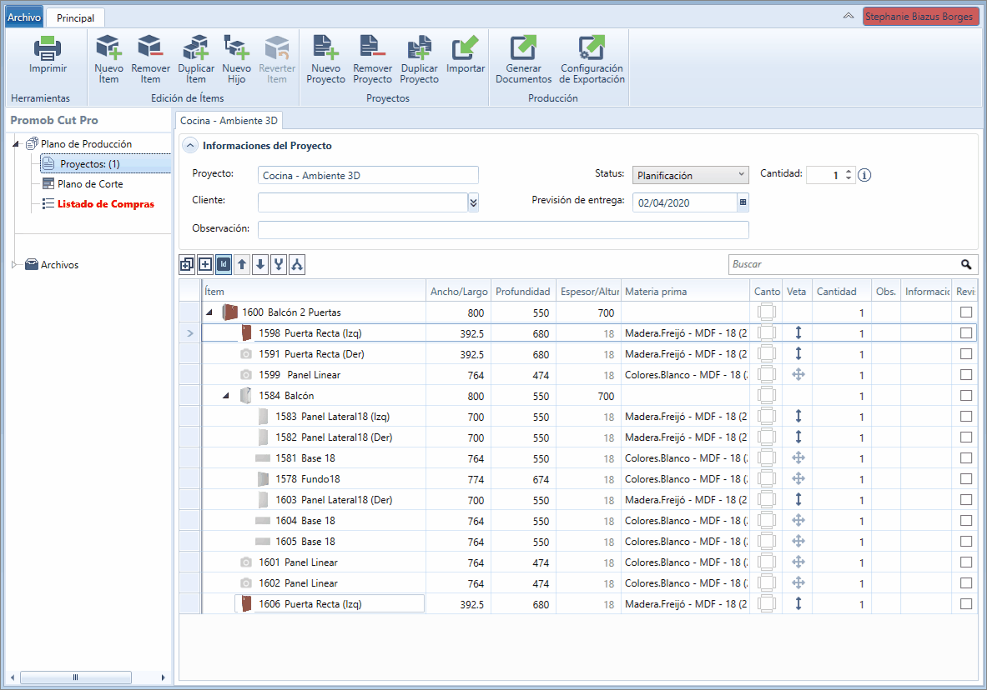Move item up with the up-arrow icon

click(242, 265)
